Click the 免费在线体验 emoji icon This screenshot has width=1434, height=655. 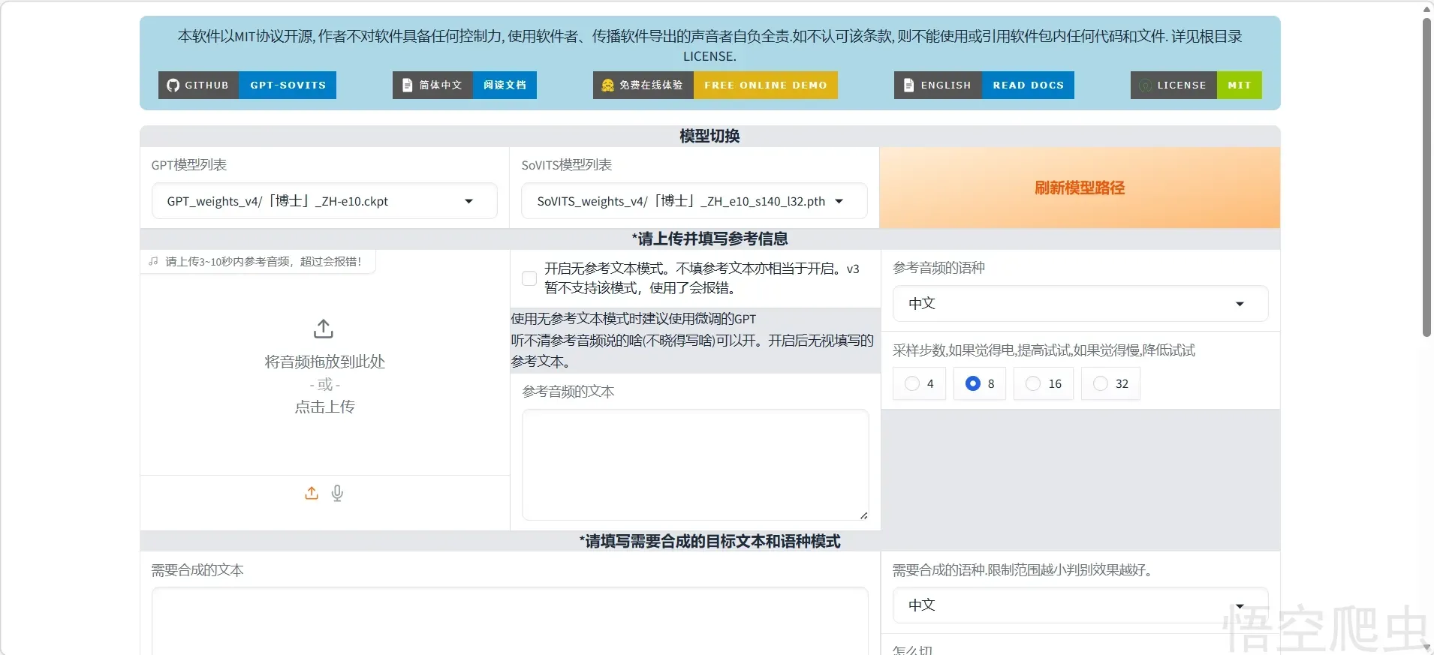608,86
